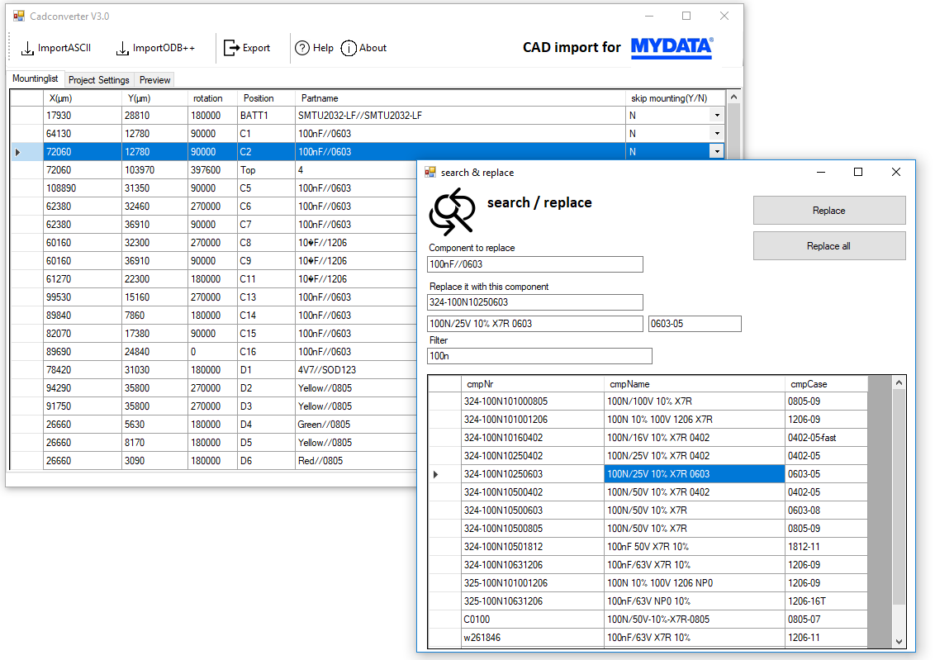This screenshot has width=935, height=660.
Task: Click the ImportODB++ download icon
Action: (122, 48)
